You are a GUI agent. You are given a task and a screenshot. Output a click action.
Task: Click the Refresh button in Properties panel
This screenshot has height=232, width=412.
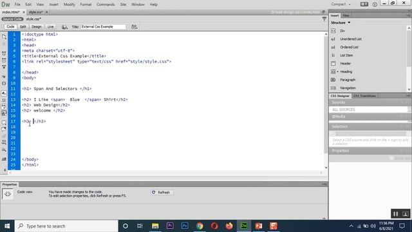(162, 193)
